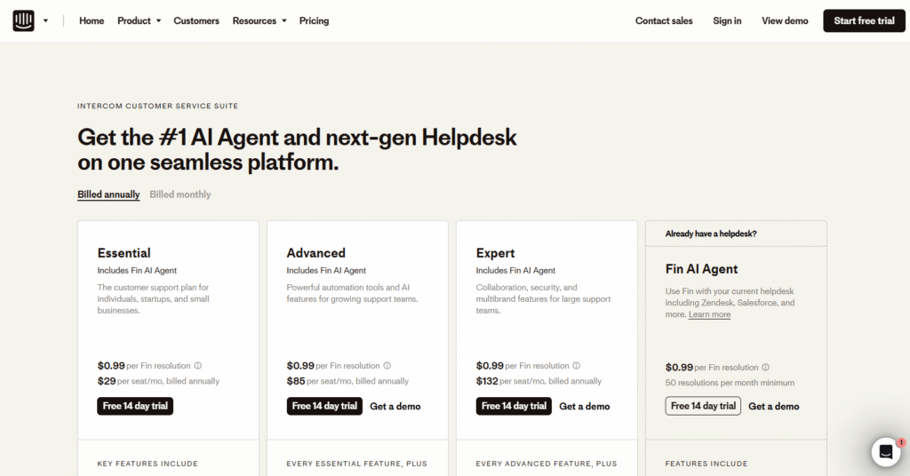This screenshot has width=910, height=476.
Task: Go to the Customers page
Action: coord(196,20)
